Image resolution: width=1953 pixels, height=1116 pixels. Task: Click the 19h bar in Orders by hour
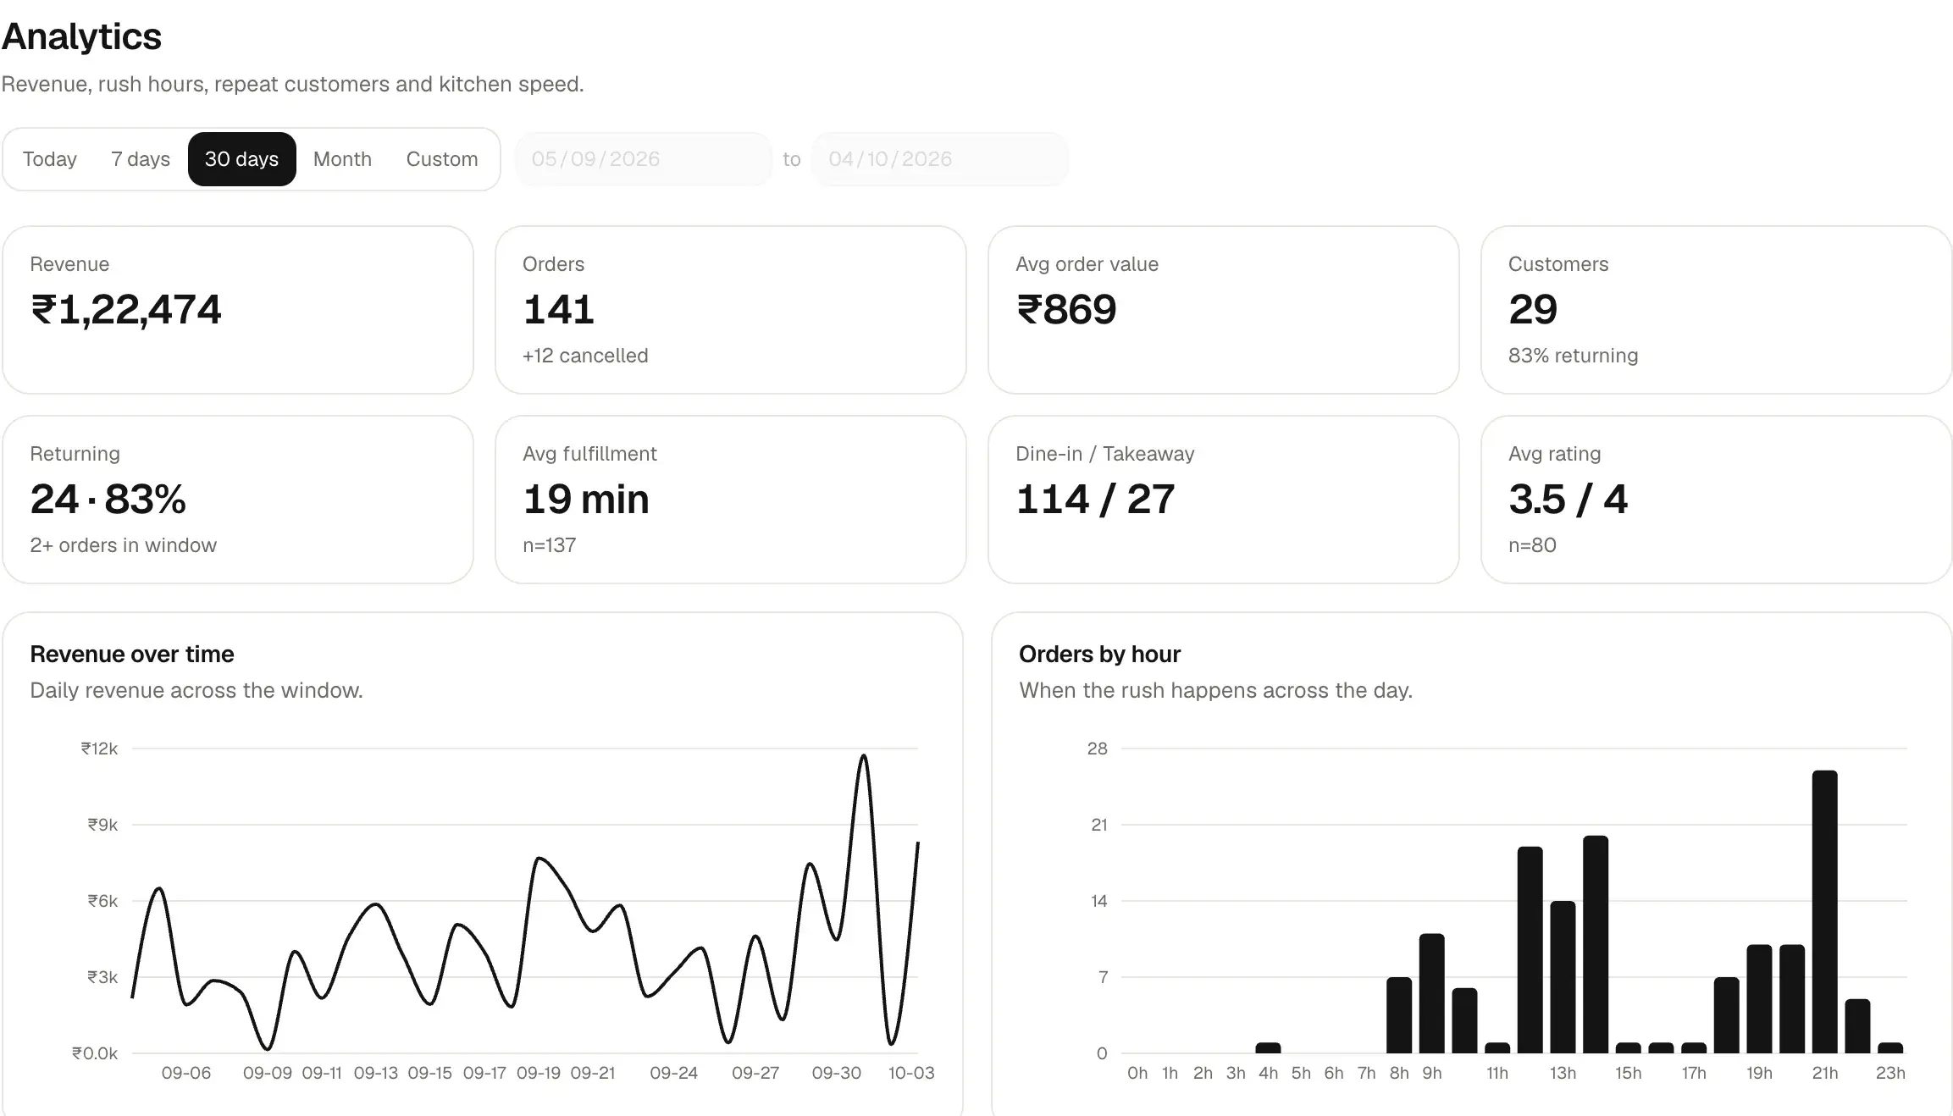[1760, 999]
